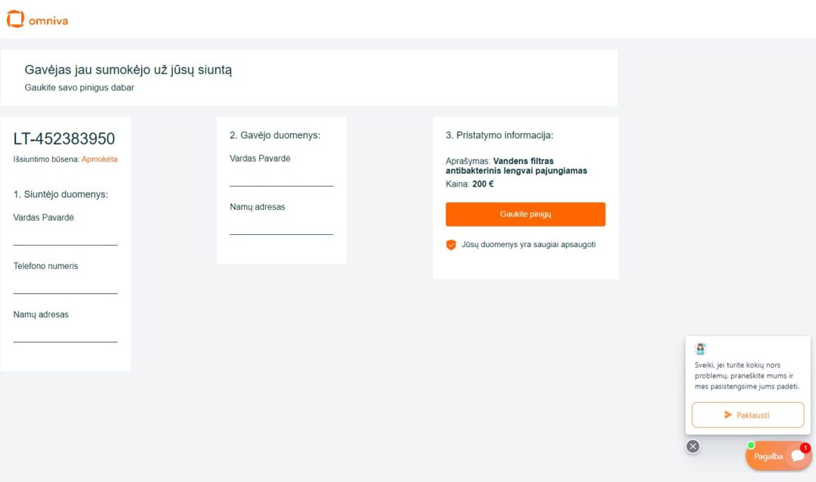Click the support agent avatar in chat popup
Viewport: 816px width, 482px height.
700,349
